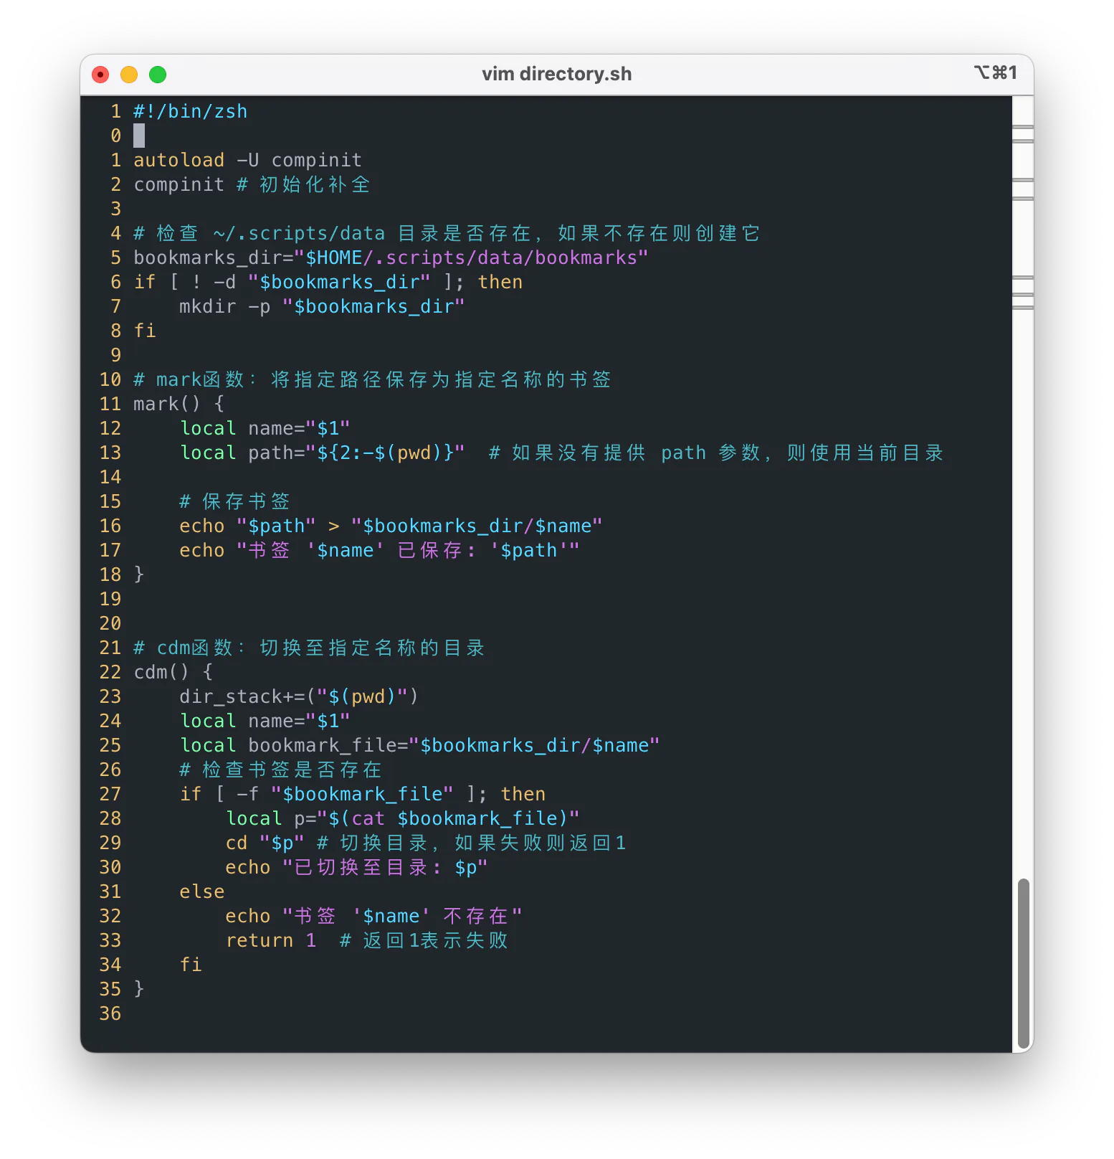Click the cursor block on relative line 0

coord(139,136)
